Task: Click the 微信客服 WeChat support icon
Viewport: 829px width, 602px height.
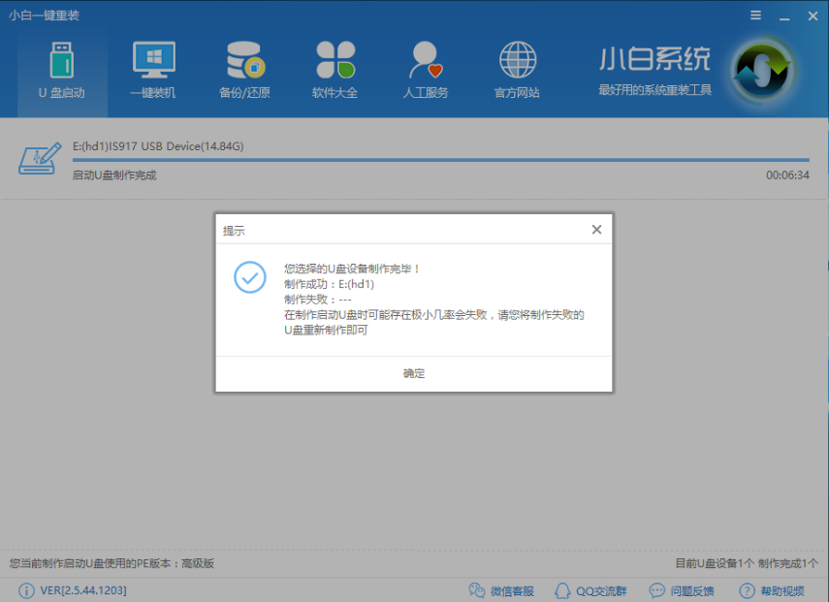Action: point(477,590)
